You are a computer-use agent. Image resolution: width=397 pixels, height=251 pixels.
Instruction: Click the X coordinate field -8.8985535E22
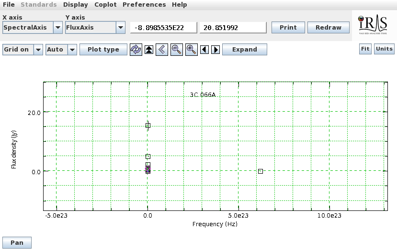tap(163, 28)
